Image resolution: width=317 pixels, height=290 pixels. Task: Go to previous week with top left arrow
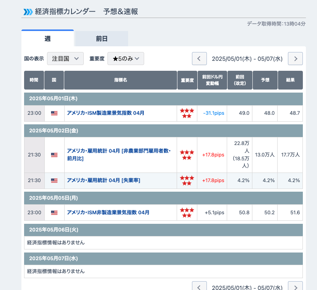coord(199,59)
